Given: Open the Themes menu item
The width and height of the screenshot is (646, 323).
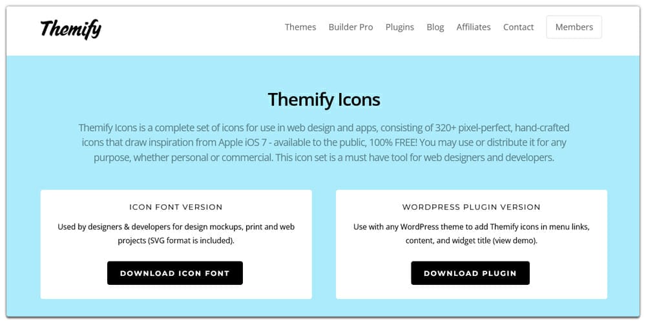Looking at the screenshot, I should pyautogui.click(x=300, y=27).
